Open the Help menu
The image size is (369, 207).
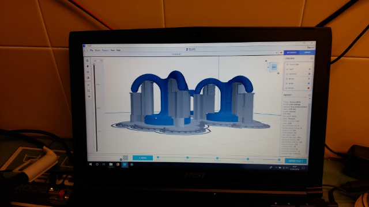pyautogui.click(x=118, y=50)
